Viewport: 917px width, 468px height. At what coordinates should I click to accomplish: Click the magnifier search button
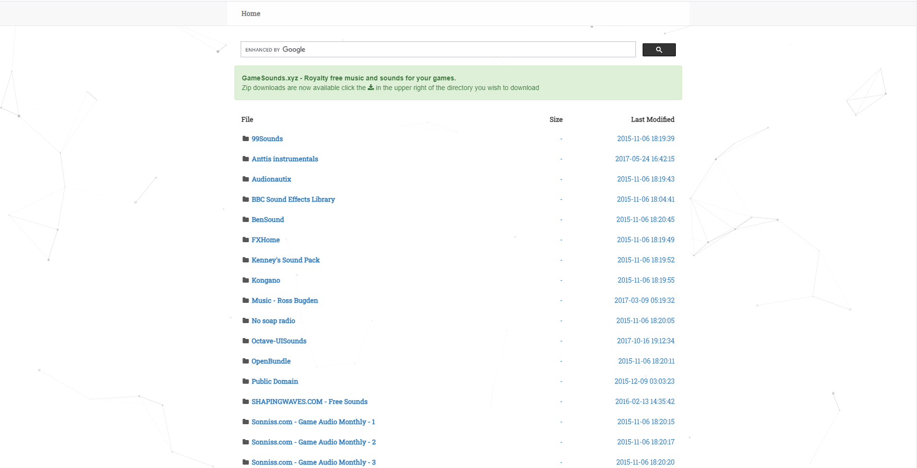pyautogui.click(x=659, y=50)
